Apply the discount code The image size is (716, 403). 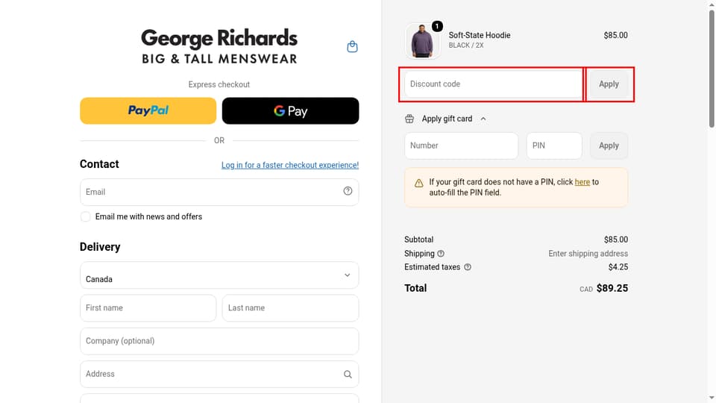click(x=609, y=84)
